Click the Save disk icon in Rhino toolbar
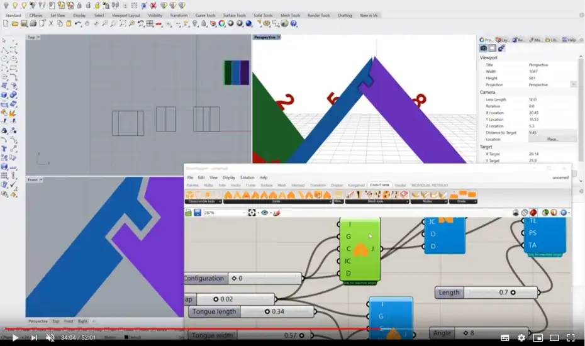 pyautogui.click(x=24, y=23)
